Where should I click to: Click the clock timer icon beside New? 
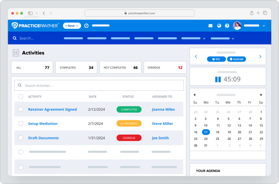86,26
